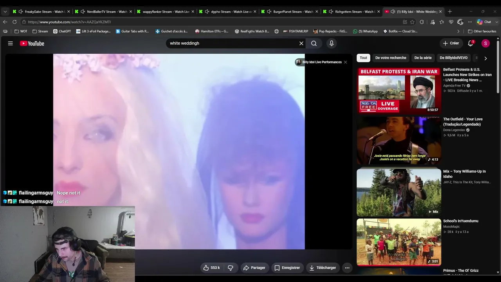Dislike the video
Viewport: 501px width, 282px height.
coord(231,268)
